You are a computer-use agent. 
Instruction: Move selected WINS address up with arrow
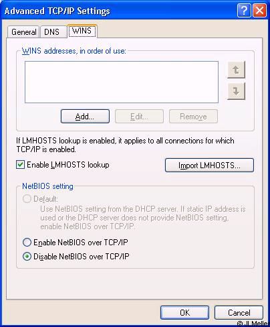point(236,70)
